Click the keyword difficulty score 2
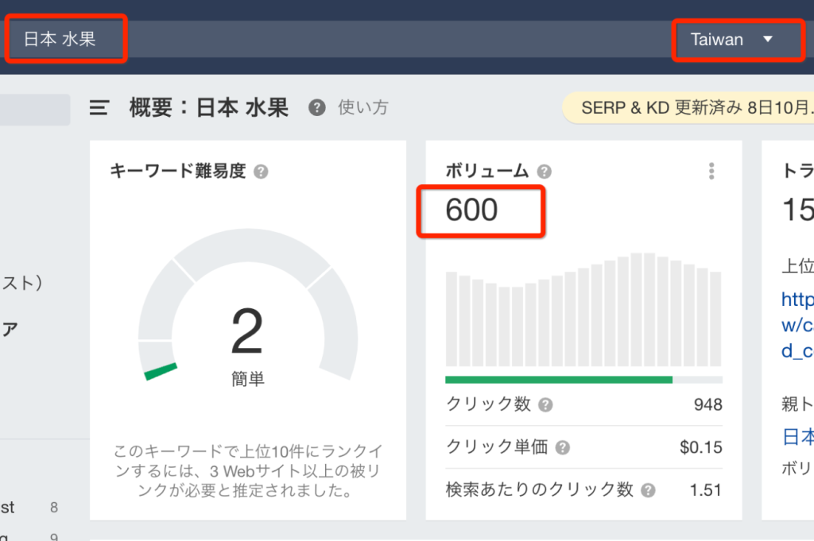The image size is (814, 541). click(247, 330)
